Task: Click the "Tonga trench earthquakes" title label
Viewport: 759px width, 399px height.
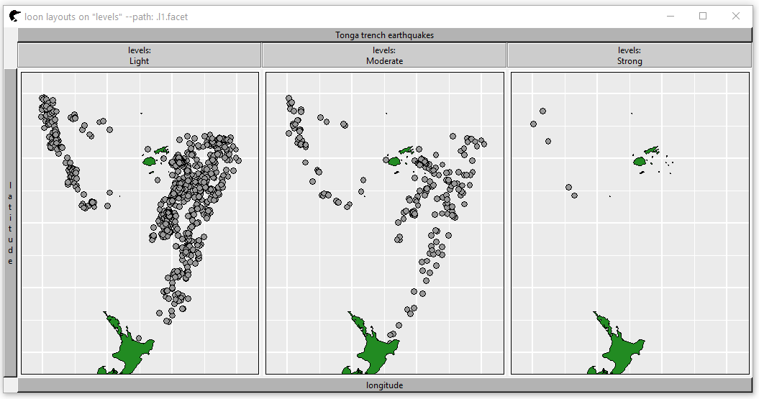Action: [x=384, y=35]
